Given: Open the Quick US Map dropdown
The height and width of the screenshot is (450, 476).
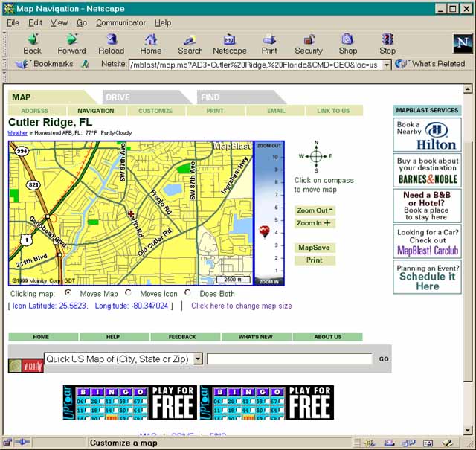Looking at the screenshot, I should [198, 359].
